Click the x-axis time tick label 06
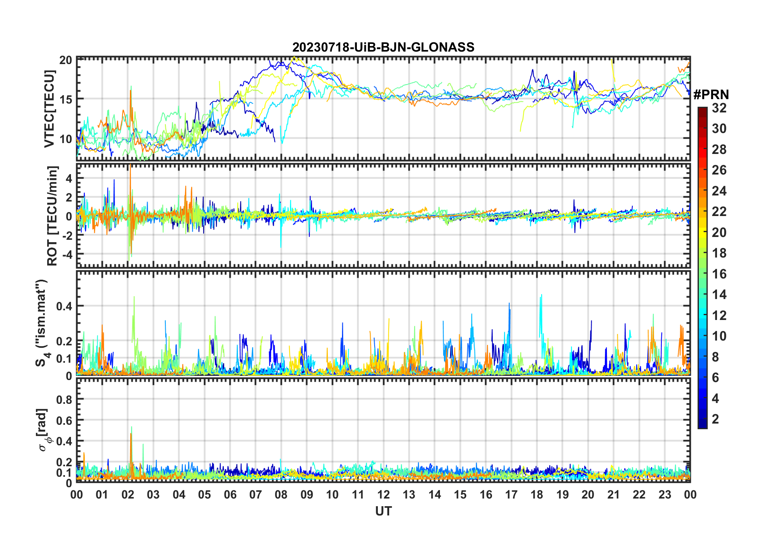 (230, 494)
